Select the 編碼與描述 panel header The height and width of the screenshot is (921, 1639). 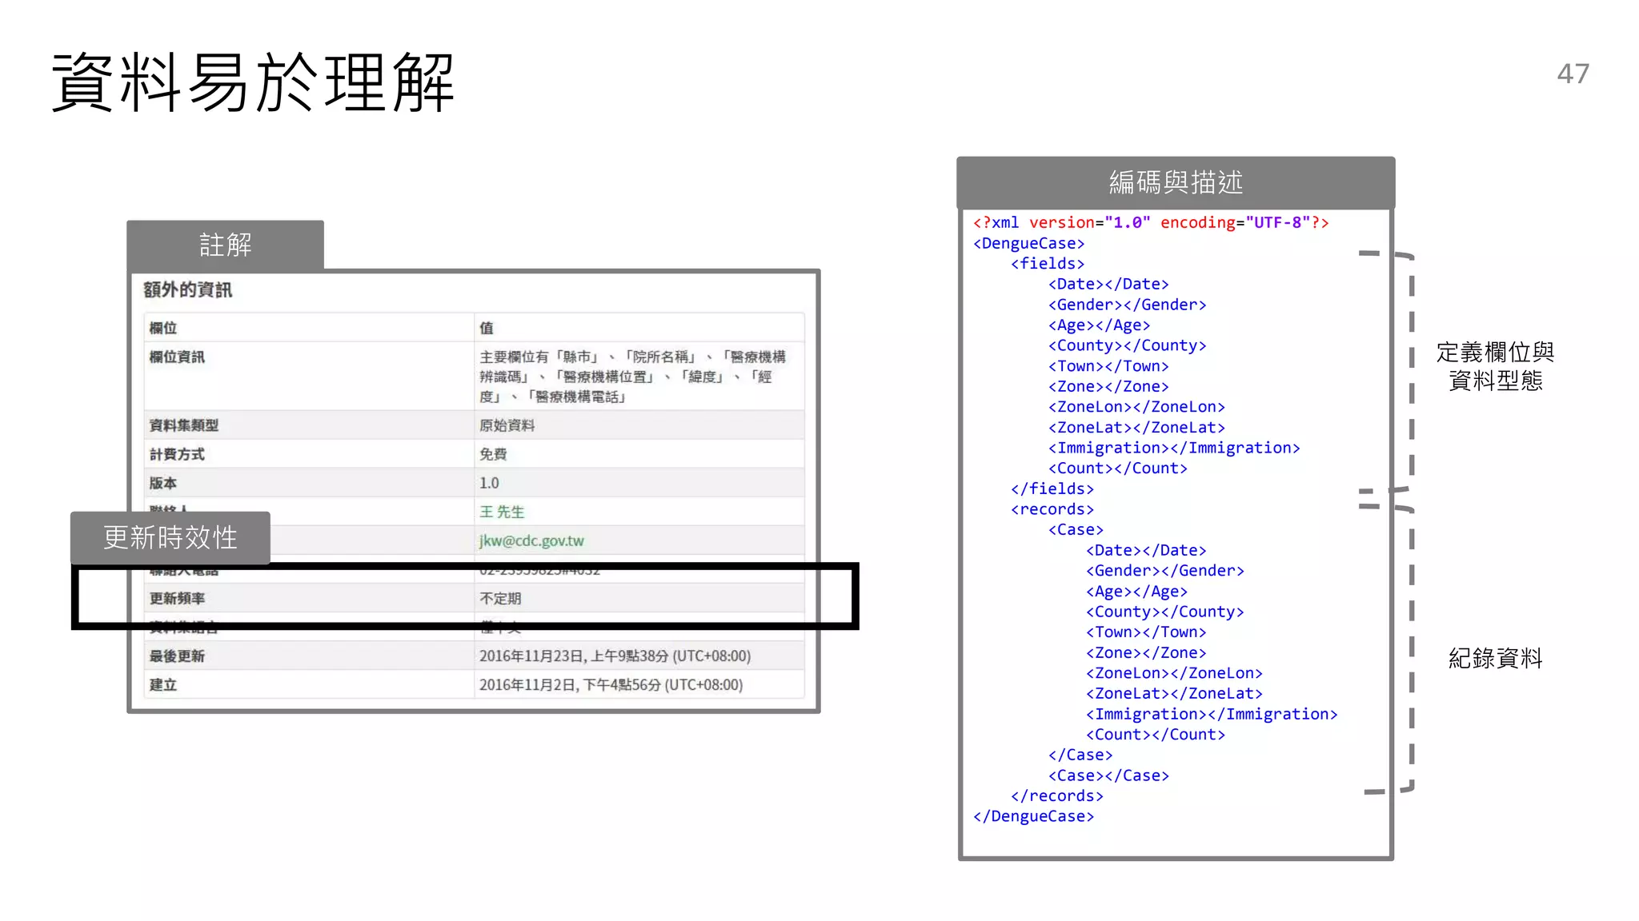click(1176, 182)
